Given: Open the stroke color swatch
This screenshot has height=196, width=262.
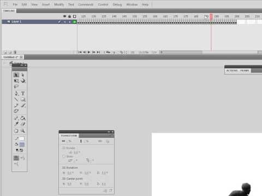Looking at the screenshot, I should [22, 138].
